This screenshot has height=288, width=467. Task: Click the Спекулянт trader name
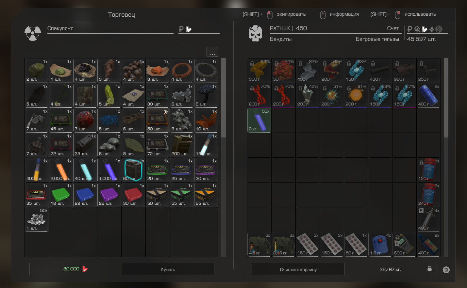click(x=60, y=28)
